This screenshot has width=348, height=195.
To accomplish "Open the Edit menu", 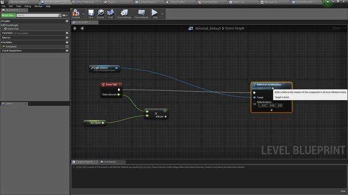I will click(x=11, y=6).
